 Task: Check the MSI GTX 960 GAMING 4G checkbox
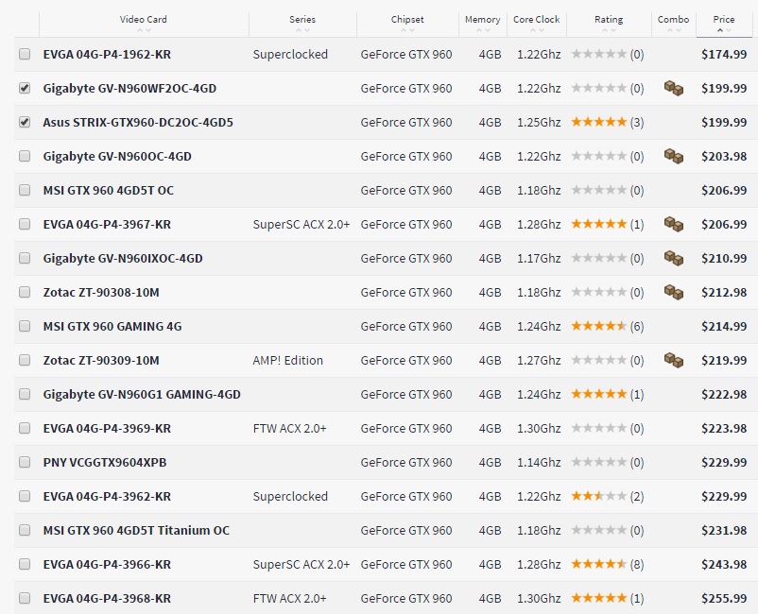(x=25, y=326)
